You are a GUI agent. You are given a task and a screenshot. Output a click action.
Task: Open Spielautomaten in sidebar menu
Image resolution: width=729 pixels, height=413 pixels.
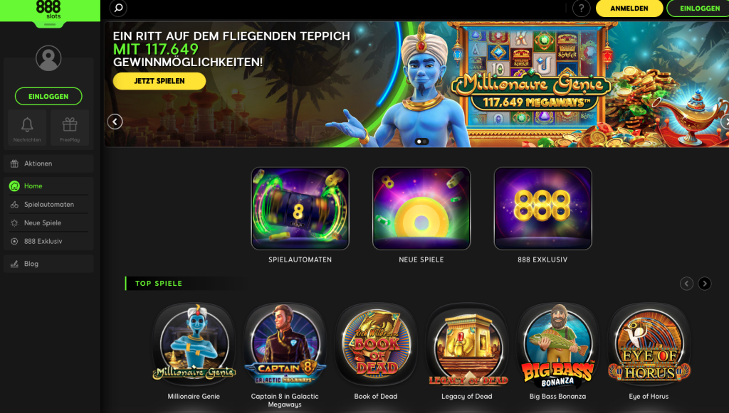point(48,204)
